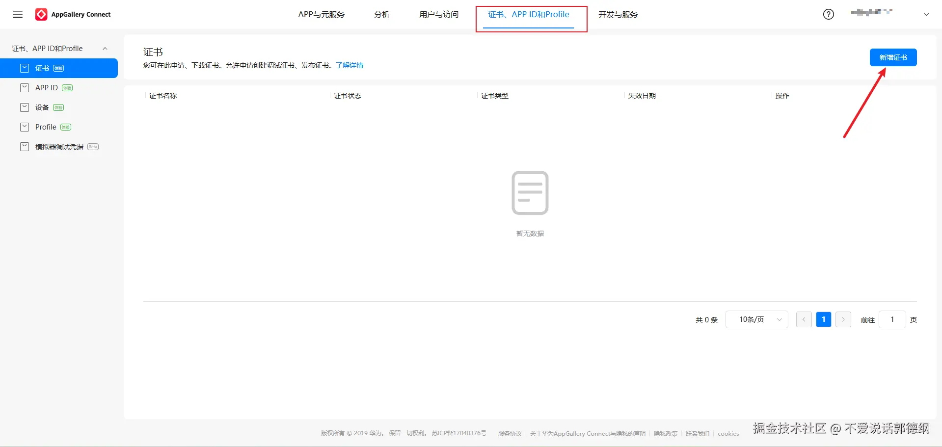Select APP ID in the sidebar
The height and width of the screenshot is (447, 942).
[x=59, y=88]
